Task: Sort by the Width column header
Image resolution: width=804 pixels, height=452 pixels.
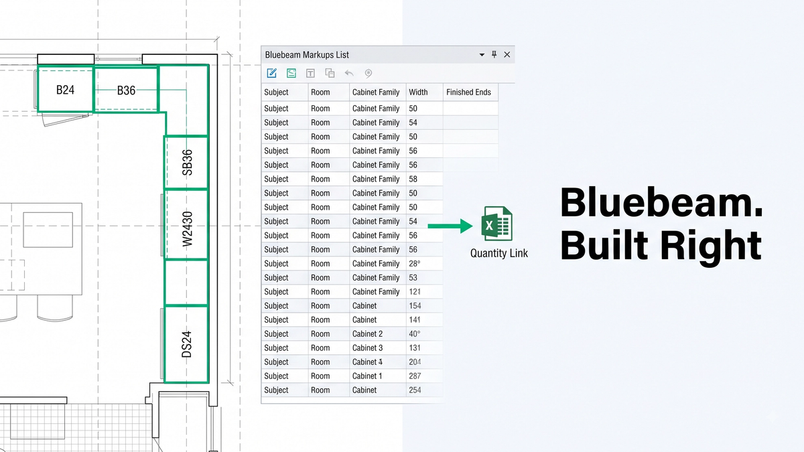Action: [425, 92]
